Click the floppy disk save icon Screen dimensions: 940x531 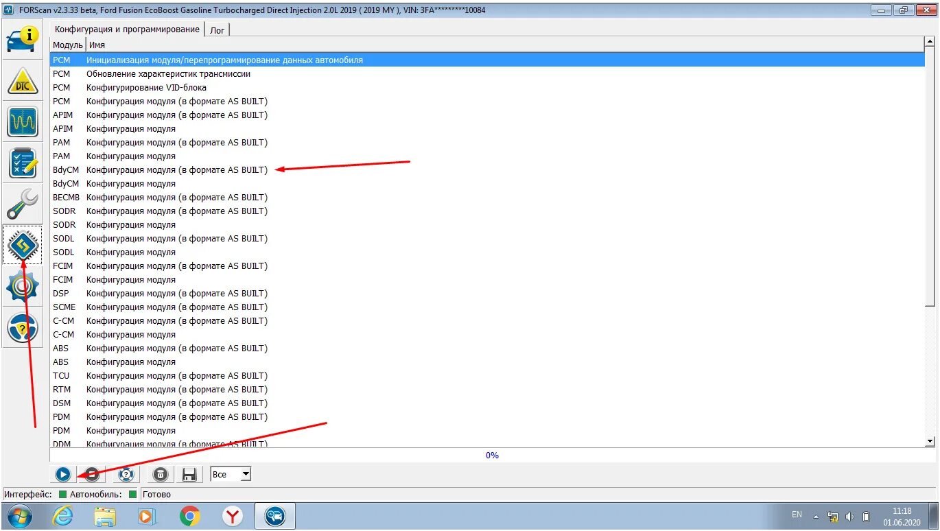pos(190,474)
